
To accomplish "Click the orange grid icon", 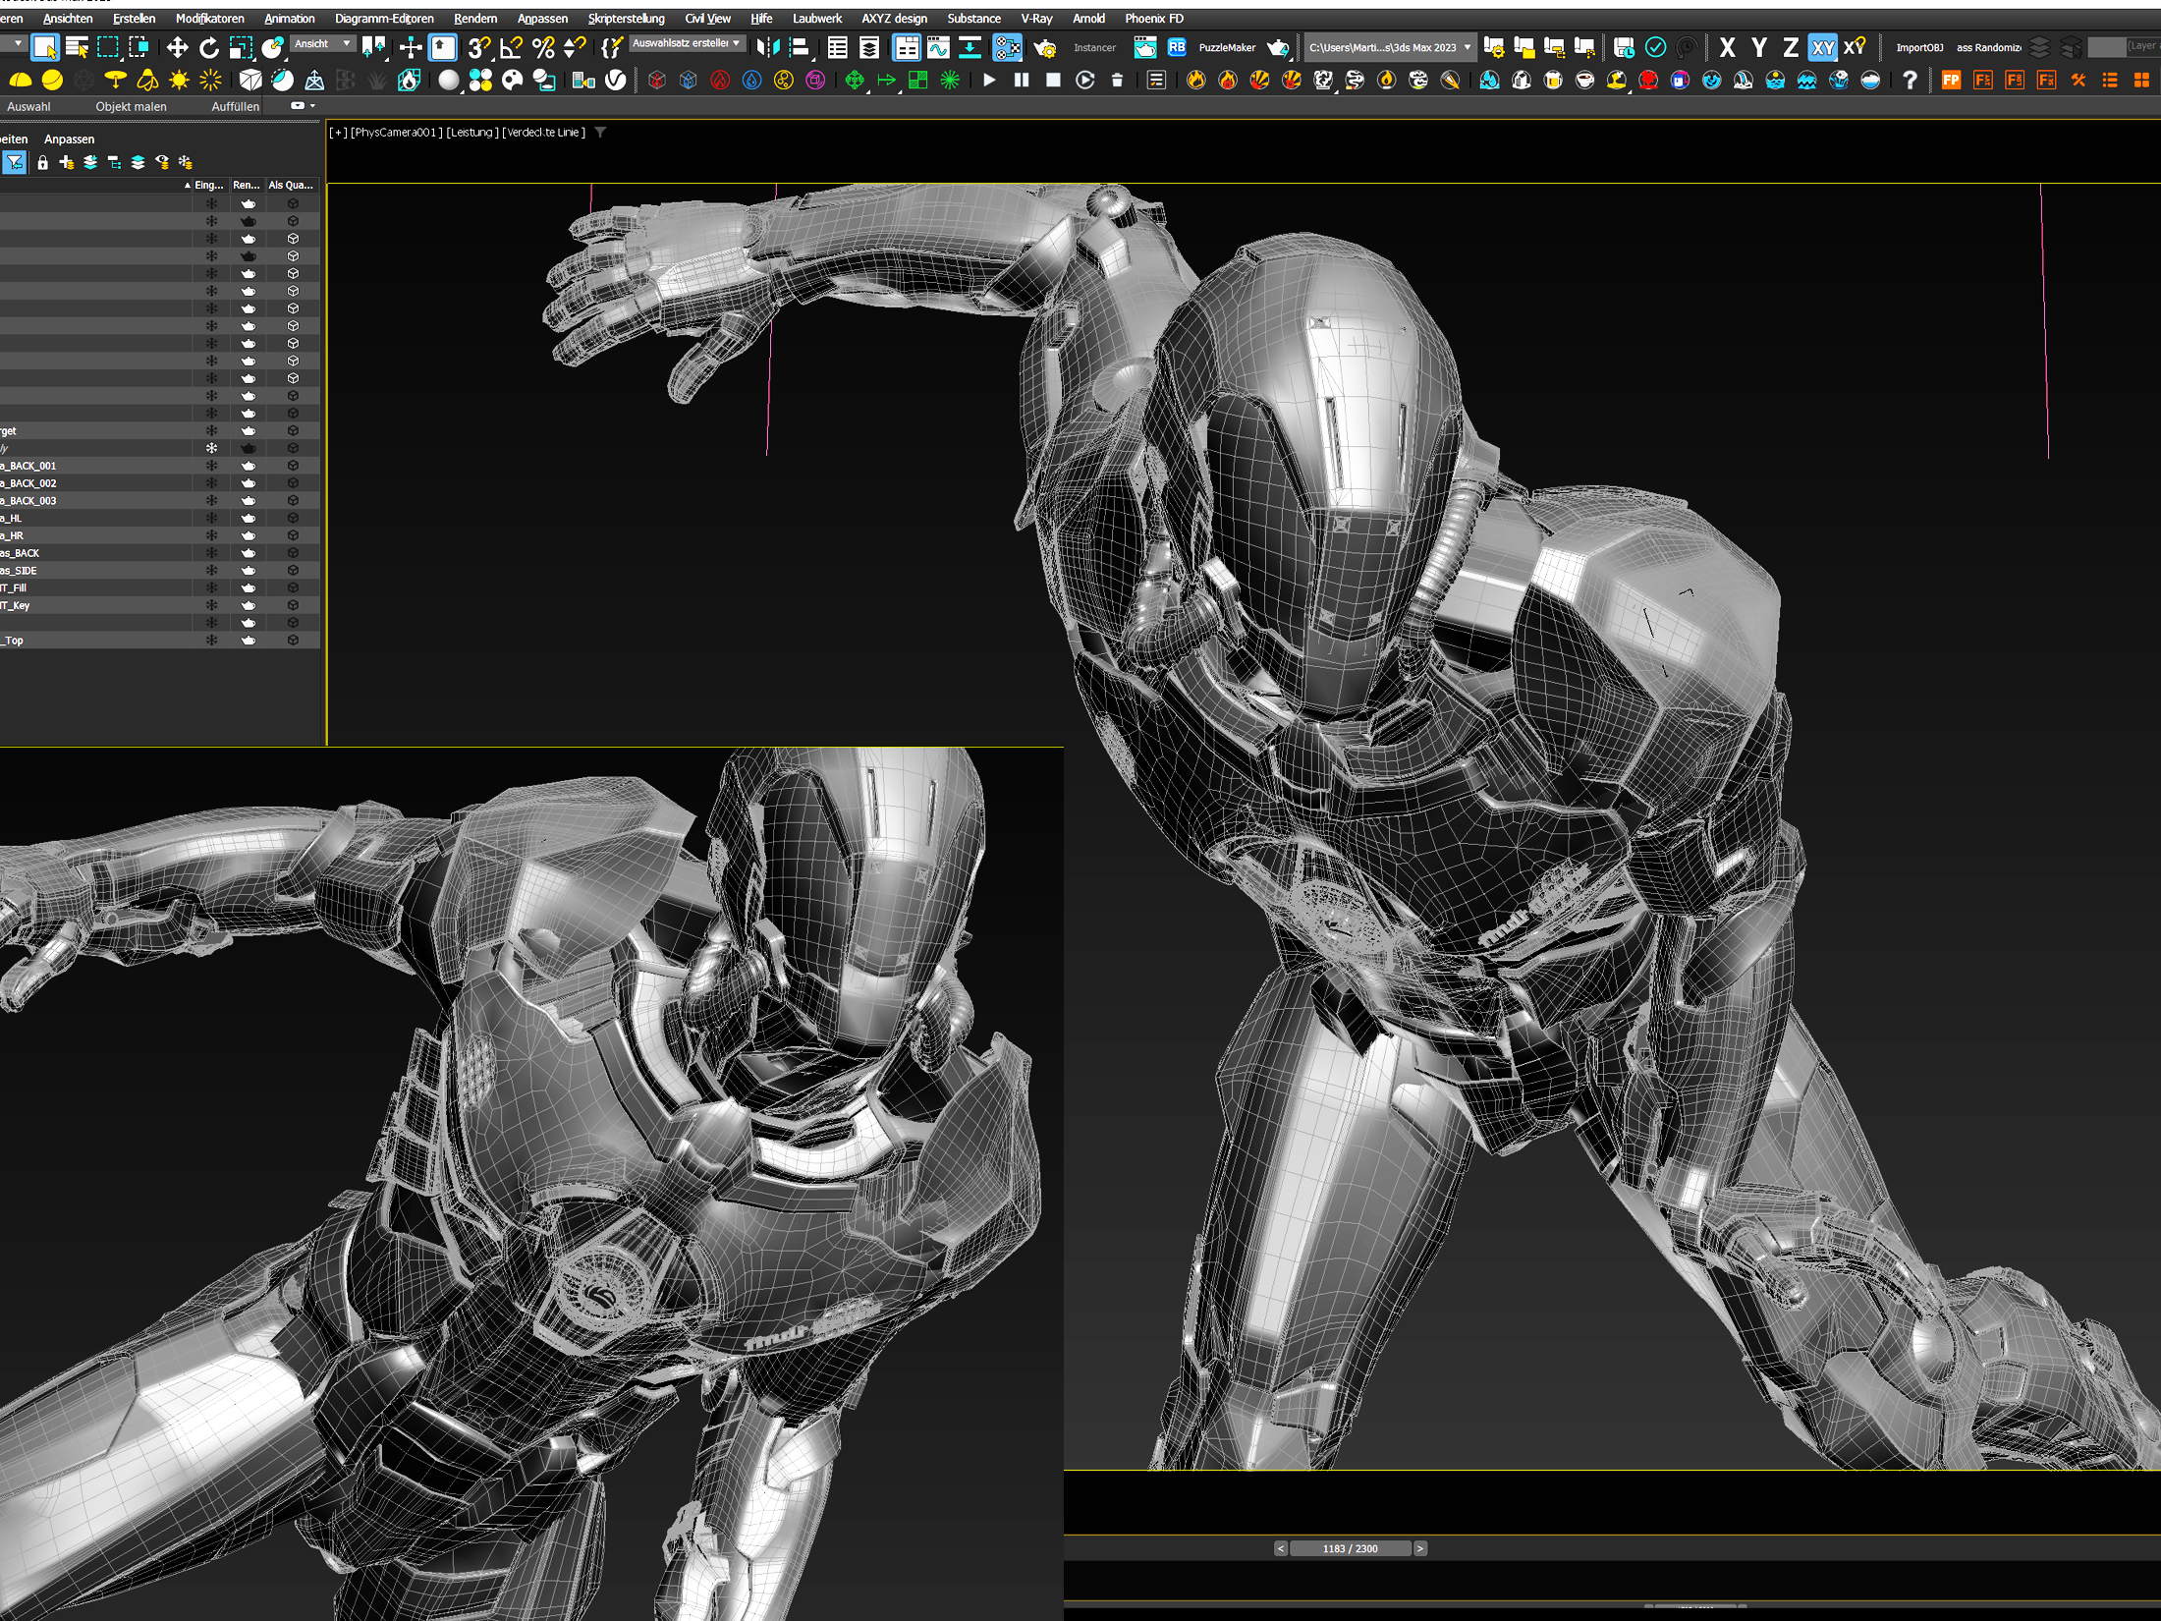I will [x=2141, y=80].
